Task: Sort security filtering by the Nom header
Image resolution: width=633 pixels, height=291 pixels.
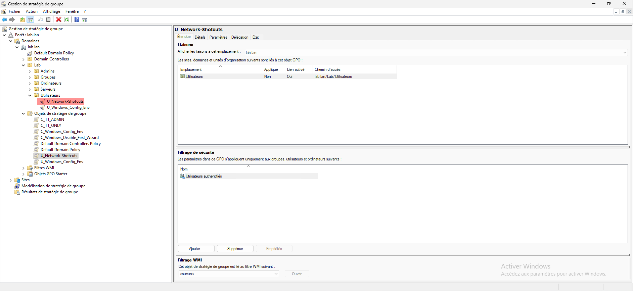Action: click(x=248, y=169)
